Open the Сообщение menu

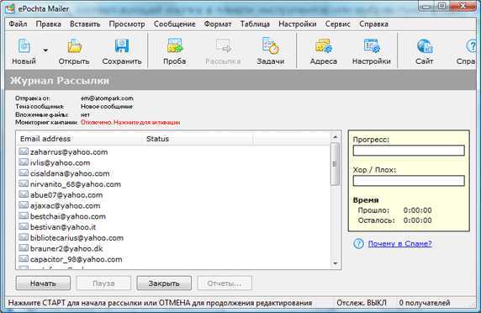click(x=175, y=24)
